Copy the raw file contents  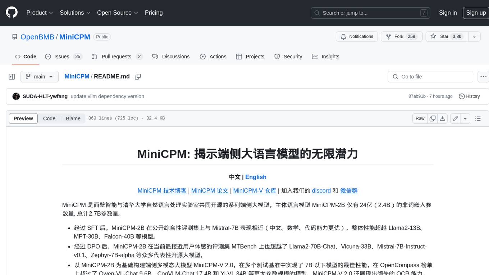click(433, 118)
